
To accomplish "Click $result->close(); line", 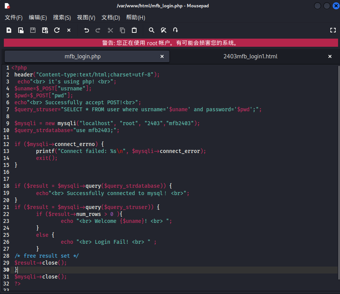I will click(41, 263).
